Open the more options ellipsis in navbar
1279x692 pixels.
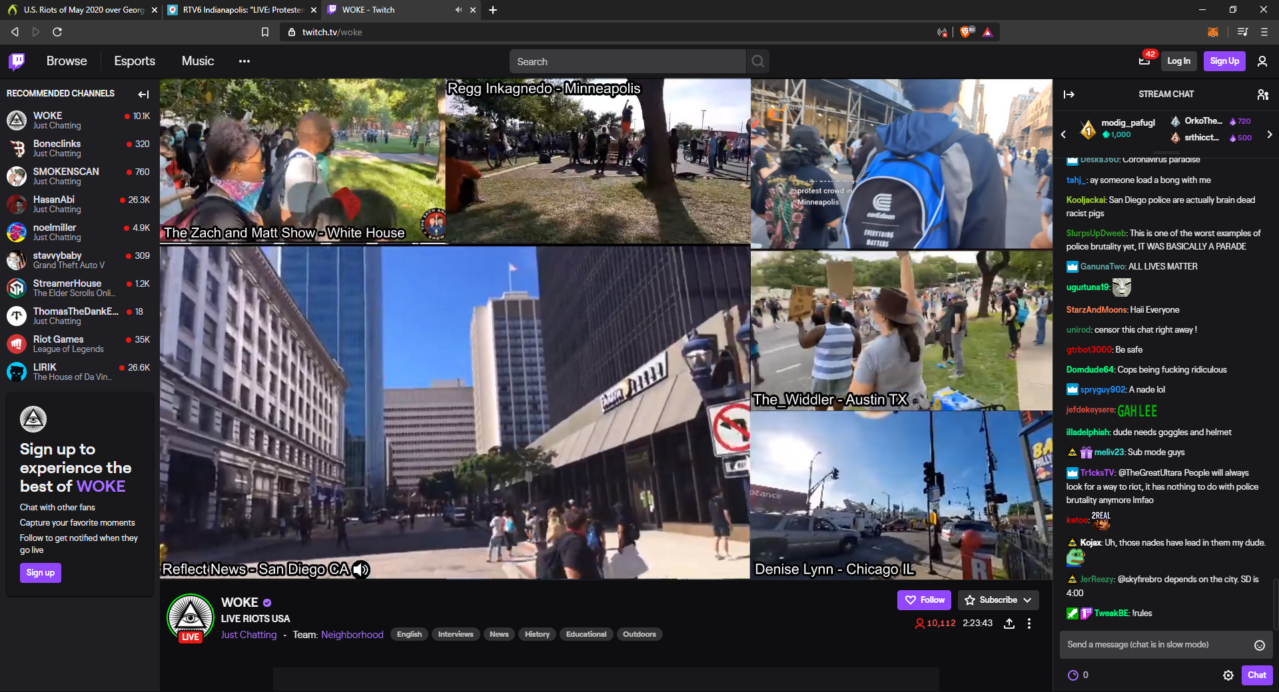[x=244, y=61]
